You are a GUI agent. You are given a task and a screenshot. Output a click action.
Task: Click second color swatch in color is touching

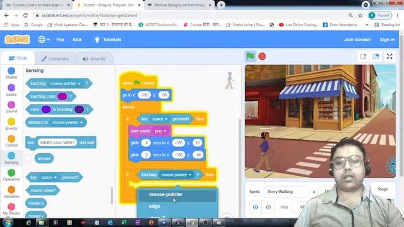(79, 109)
